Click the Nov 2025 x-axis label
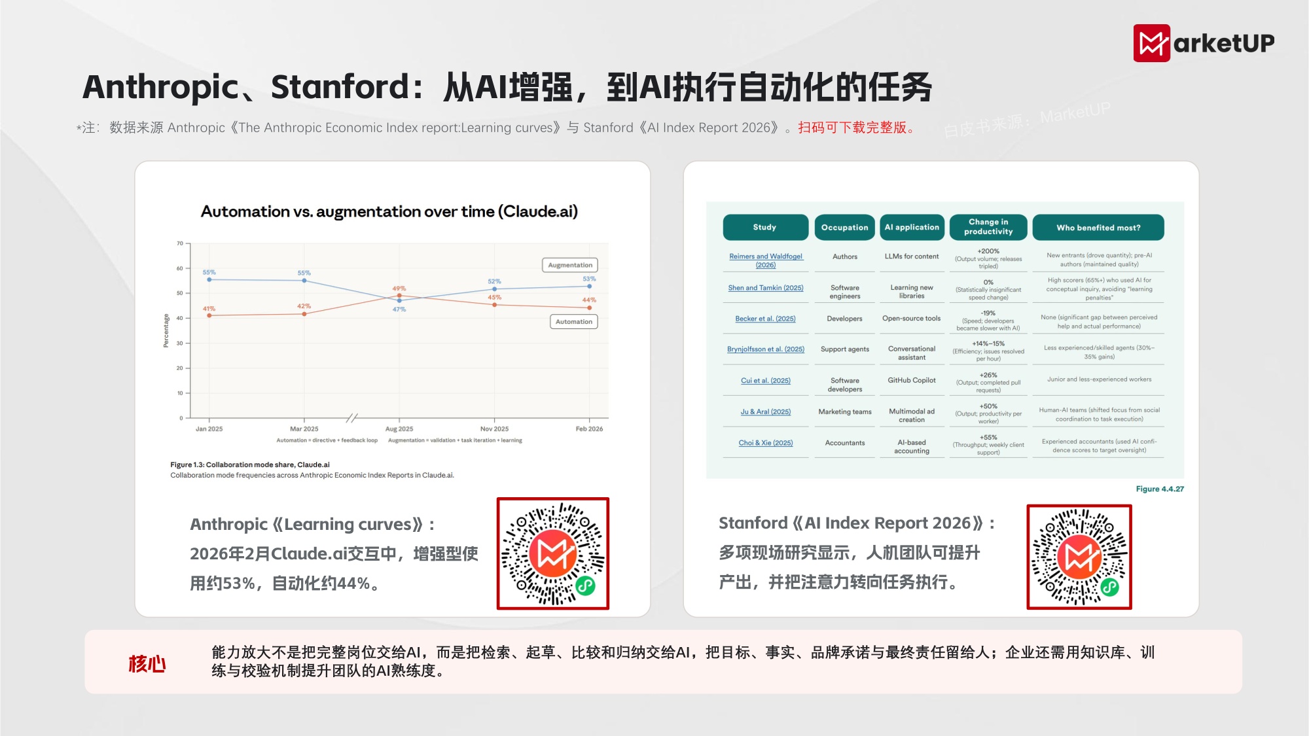 coord(494,429)
